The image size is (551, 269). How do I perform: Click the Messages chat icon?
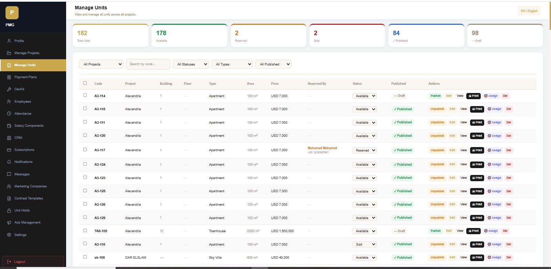pyautogui.click(x=9, y=174)
